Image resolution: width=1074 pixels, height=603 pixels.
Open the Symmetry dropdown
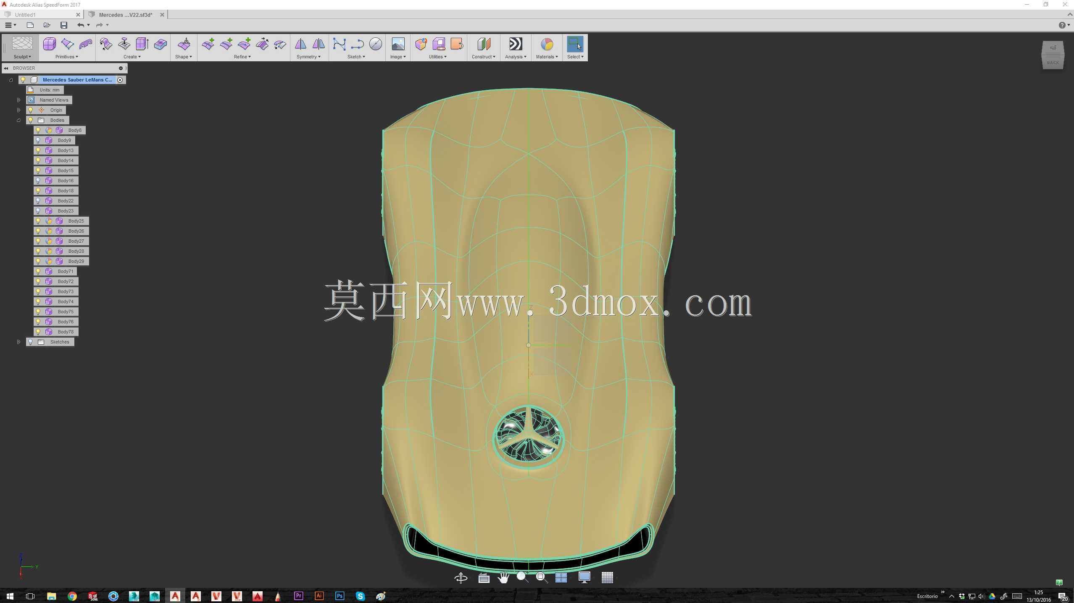[308, 57]
